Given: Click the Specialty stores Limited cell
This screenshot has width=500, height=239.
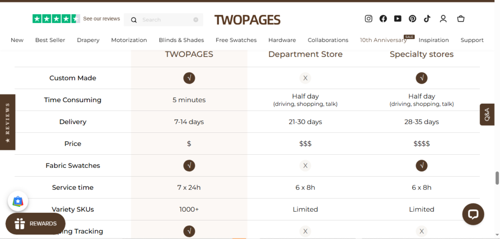Looking at the screenshot, I should coord(421,209).
